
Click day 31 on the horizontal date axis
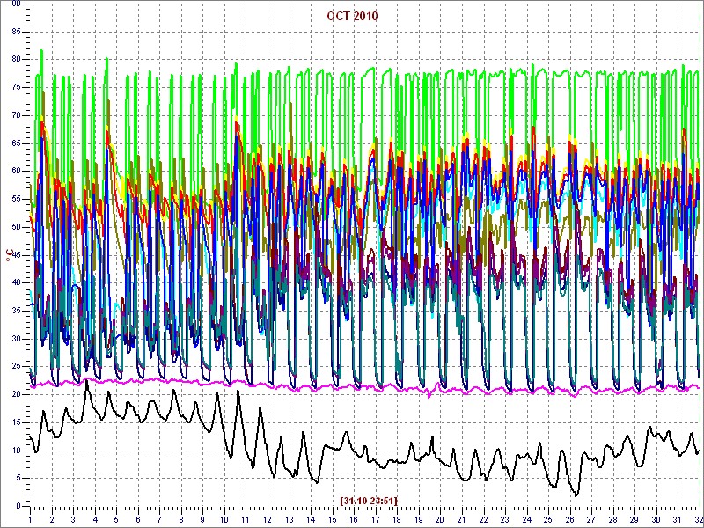[676, 519]
